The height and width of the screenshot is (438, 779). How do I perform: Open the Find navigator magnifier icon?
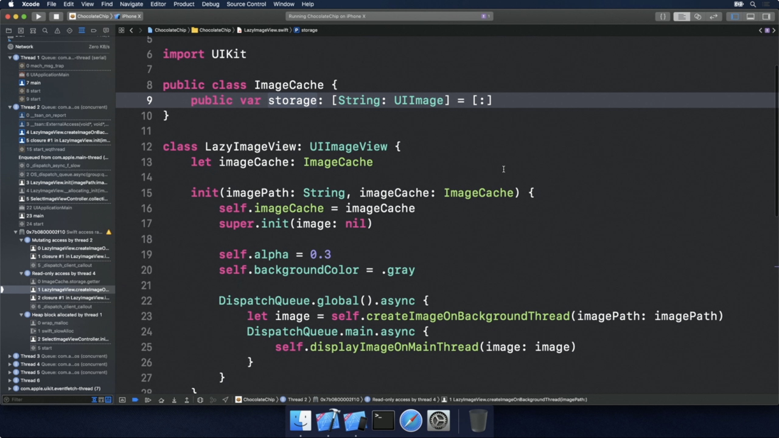(x=45, y=30)
